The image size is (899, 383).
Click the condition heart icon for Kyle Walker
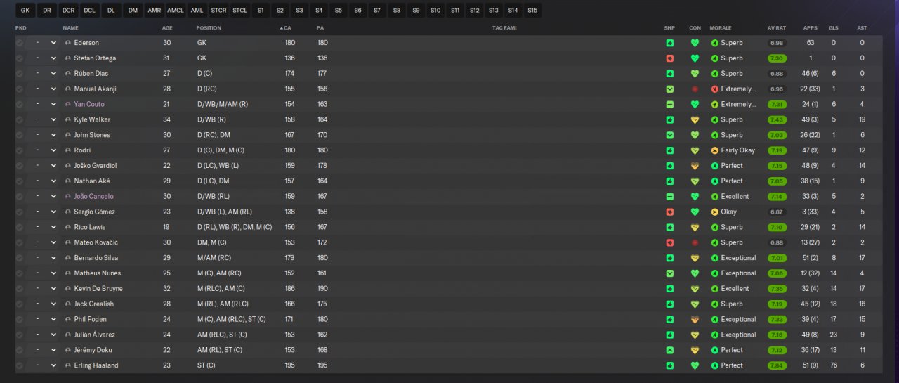(x=695, y=120)
